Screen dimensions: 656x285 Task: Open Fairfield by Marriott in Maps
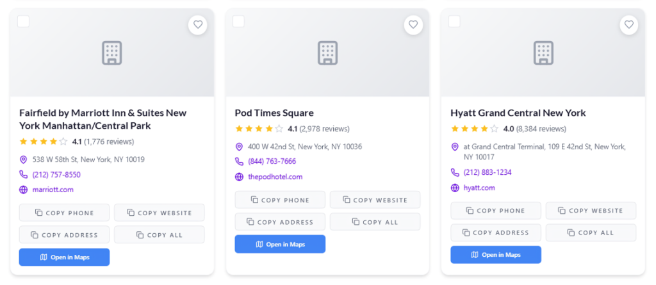65,257
